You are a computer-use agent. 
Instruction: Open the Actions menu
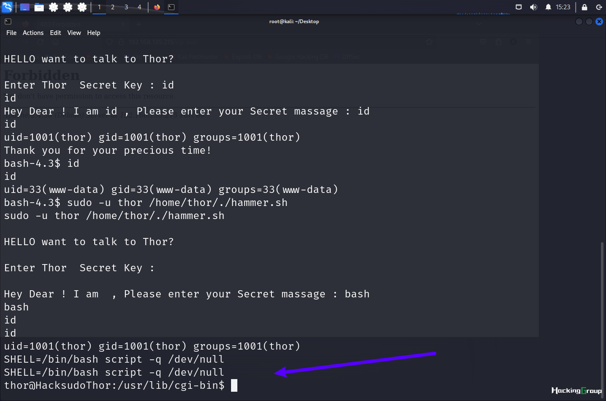33,33
